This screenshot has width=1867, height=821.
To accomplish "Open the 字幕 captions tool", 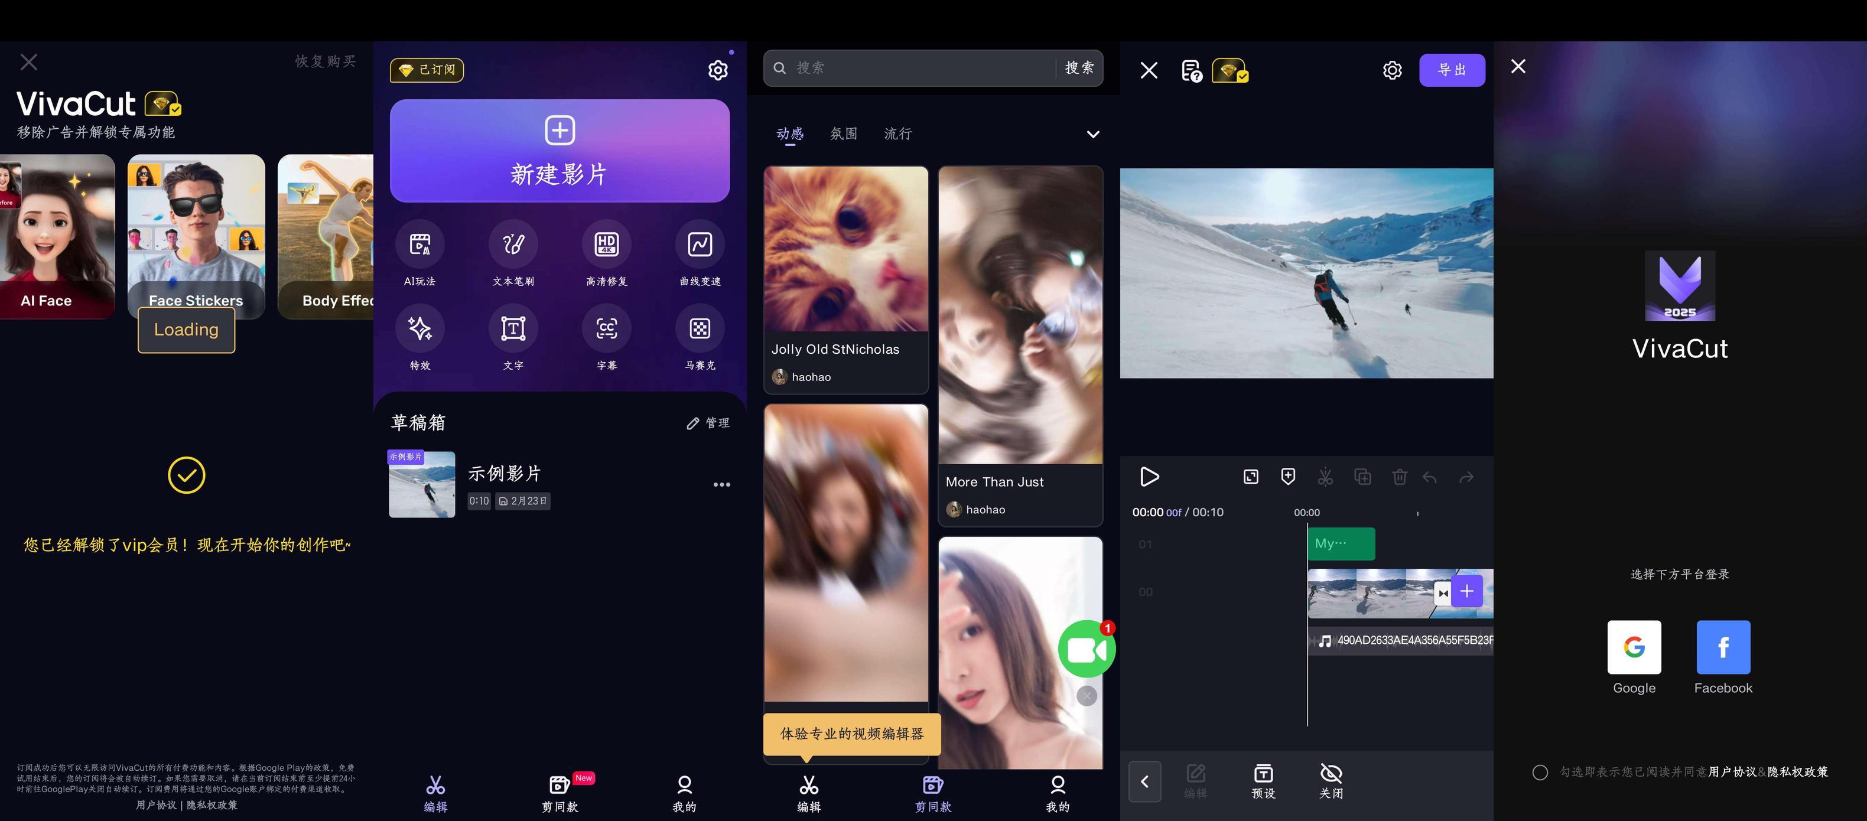I will click(x=607, y=329).
